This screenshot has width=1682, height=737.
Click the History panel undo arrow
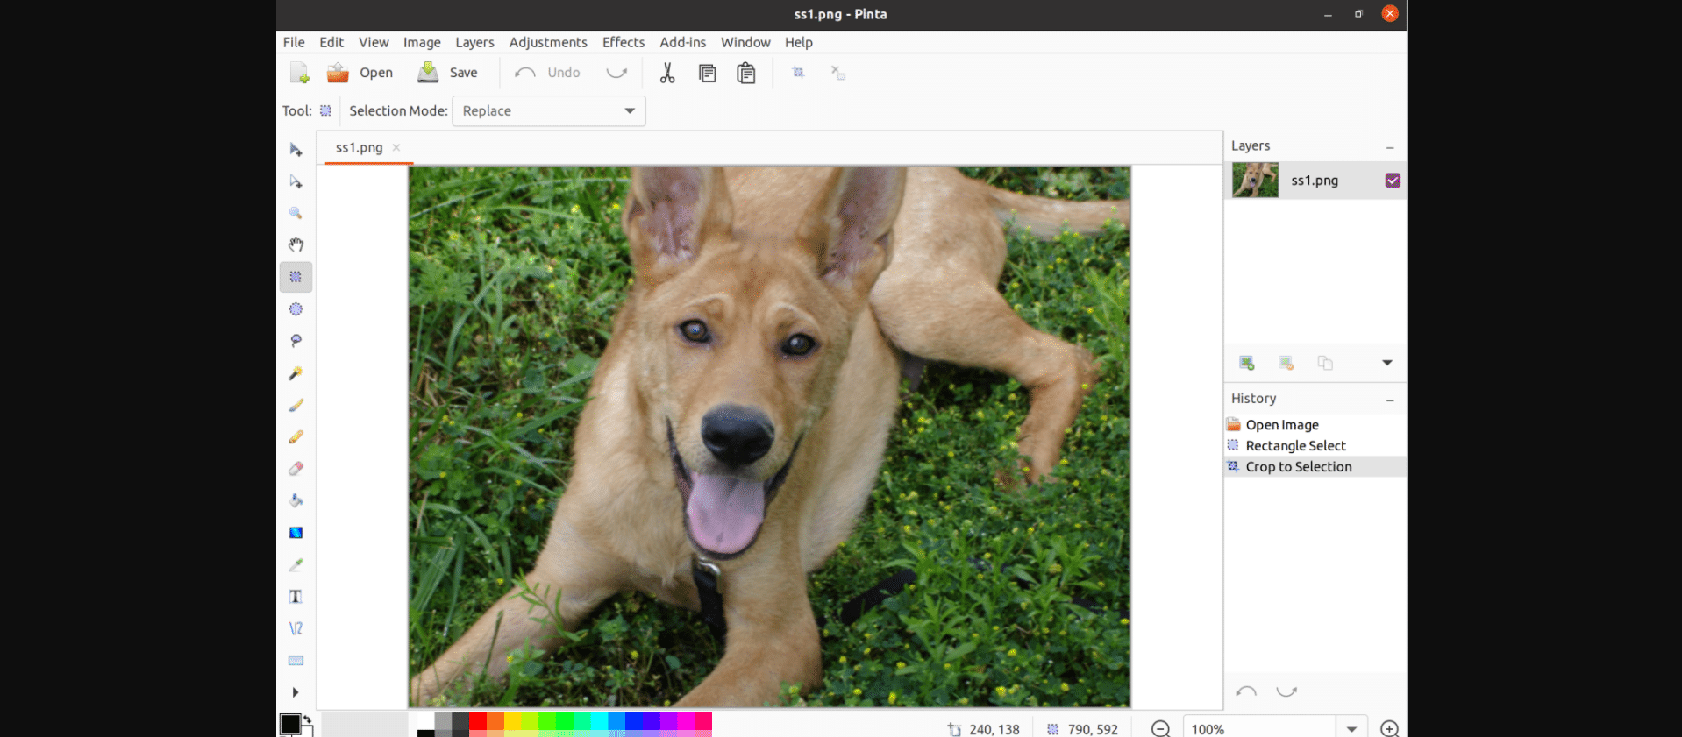click(x=1246, y=691)
